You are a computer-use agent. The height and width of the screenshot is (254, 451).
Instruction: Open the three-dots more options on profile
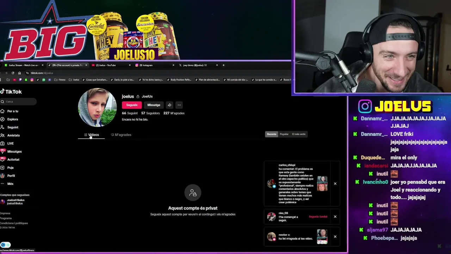[x=179, y=105]
